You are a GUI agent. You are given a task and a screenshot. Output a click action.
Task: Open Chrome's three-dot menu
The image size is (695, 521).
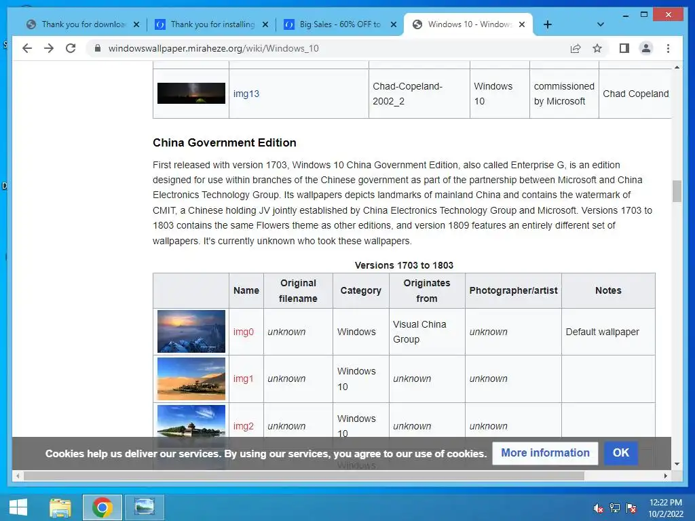click(x=668, y=48)
